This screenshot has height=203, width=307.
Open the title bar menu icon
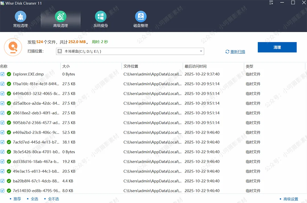click(x=271, y=3)
